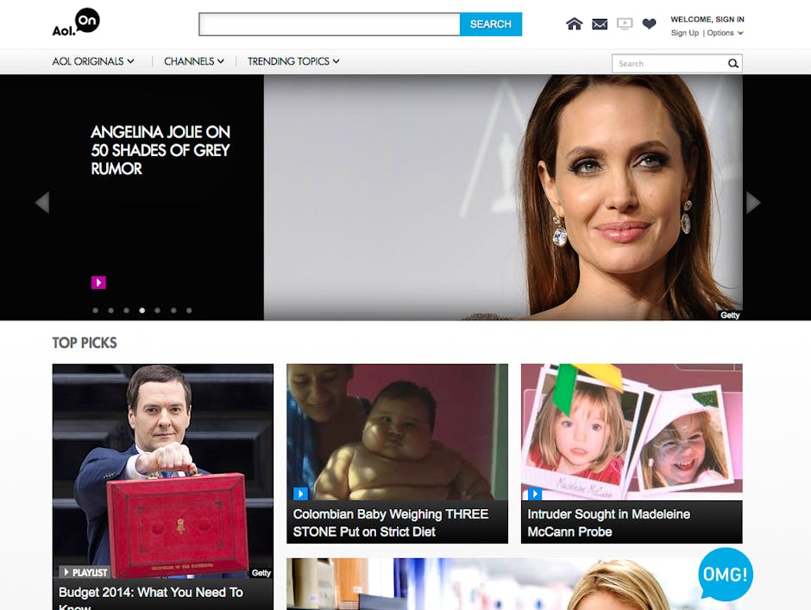Click the magnifier icon in small search box
Screen dimensions: 811x610
[732, 64]
